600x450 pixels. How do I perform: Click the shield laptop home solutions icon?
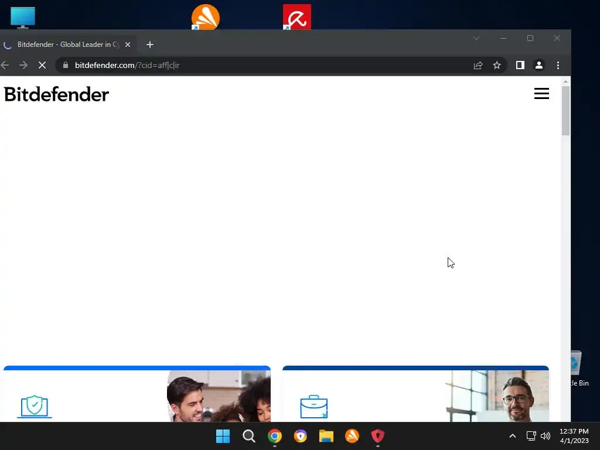pyautogui.click(x=35, y=407)
